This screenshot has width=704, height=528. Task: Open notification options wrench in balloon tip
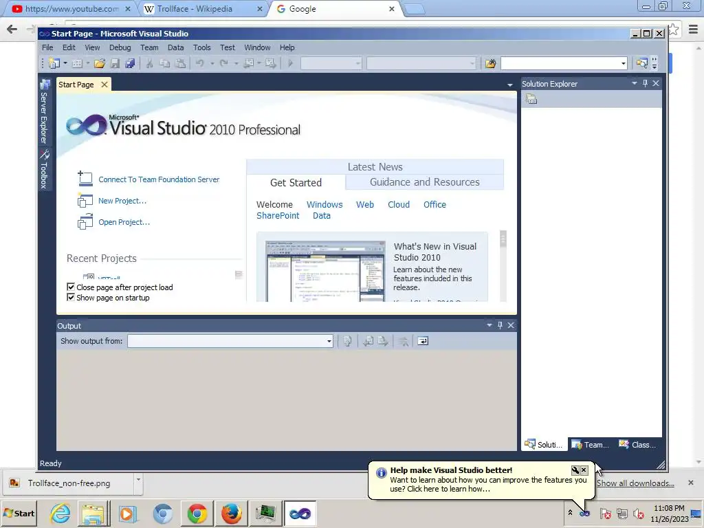tap(575, 470)
